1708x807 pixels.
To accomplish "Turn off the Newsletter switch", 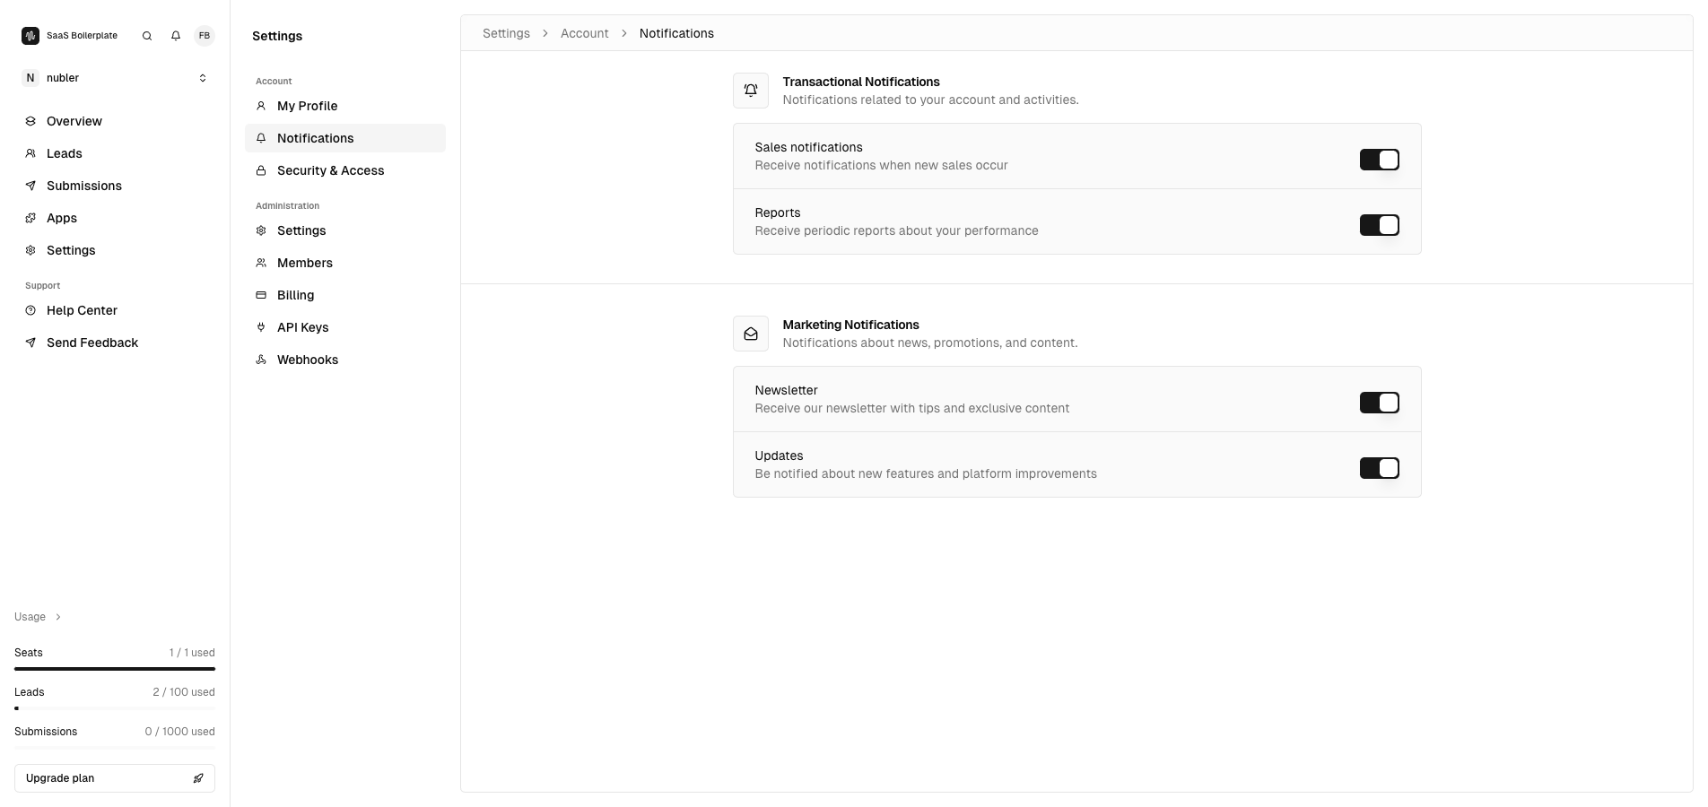I will (x=1380, y=403).
